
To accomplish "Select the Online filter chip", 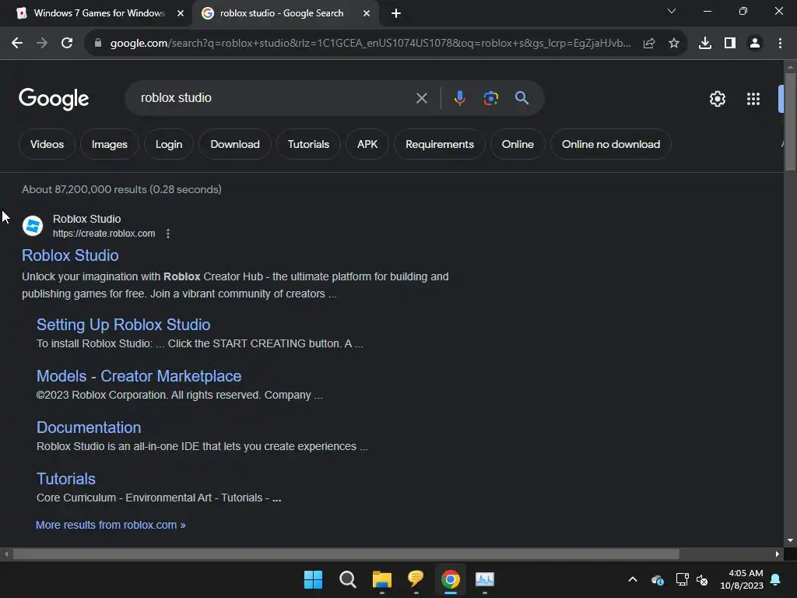I will point(518,144).
